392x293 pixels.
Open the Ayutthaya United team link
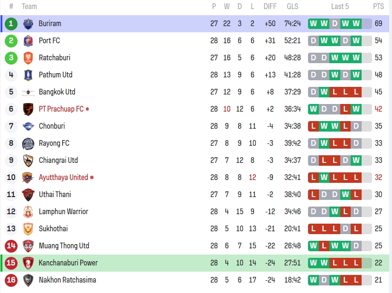coord(63,177)
